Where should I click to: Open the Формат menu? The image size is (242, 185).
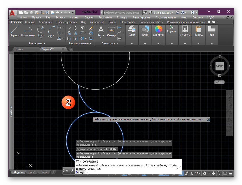[75, 17]
